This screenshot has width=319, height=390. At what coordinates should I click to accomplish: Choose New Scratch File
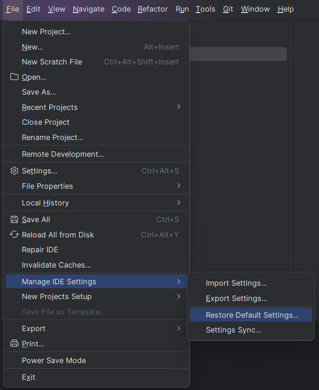pos(52,62)
